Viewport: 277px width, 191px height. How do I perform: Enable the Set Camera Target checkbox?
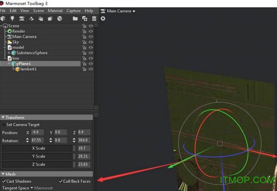[x=4, y=125]
